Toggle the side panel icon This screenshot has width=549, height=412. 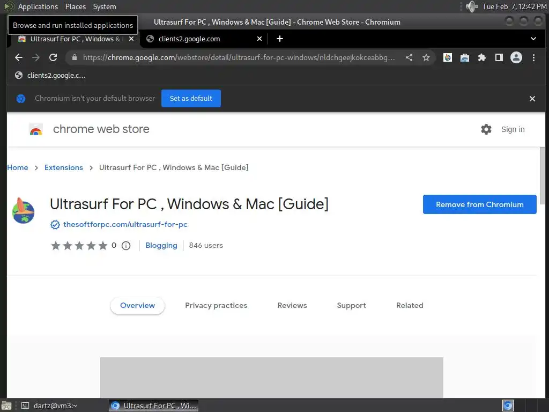(x=499, y=57)
